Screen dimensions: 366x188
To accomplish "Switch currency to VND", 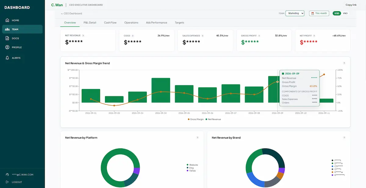I will pyautogui.click(x=345, y=13).
